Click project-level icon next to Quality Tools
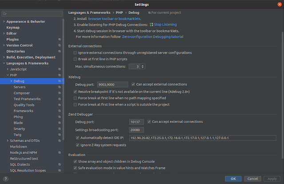The image size is (284, 184). (59, 105)
